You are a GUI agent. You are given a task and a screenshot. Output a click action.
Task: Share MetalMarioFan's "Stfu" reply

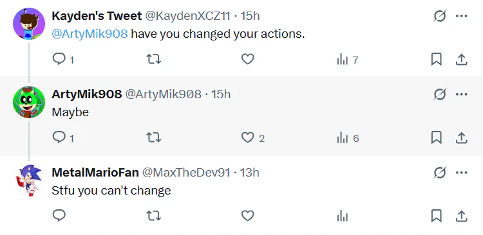coord(461,216)
